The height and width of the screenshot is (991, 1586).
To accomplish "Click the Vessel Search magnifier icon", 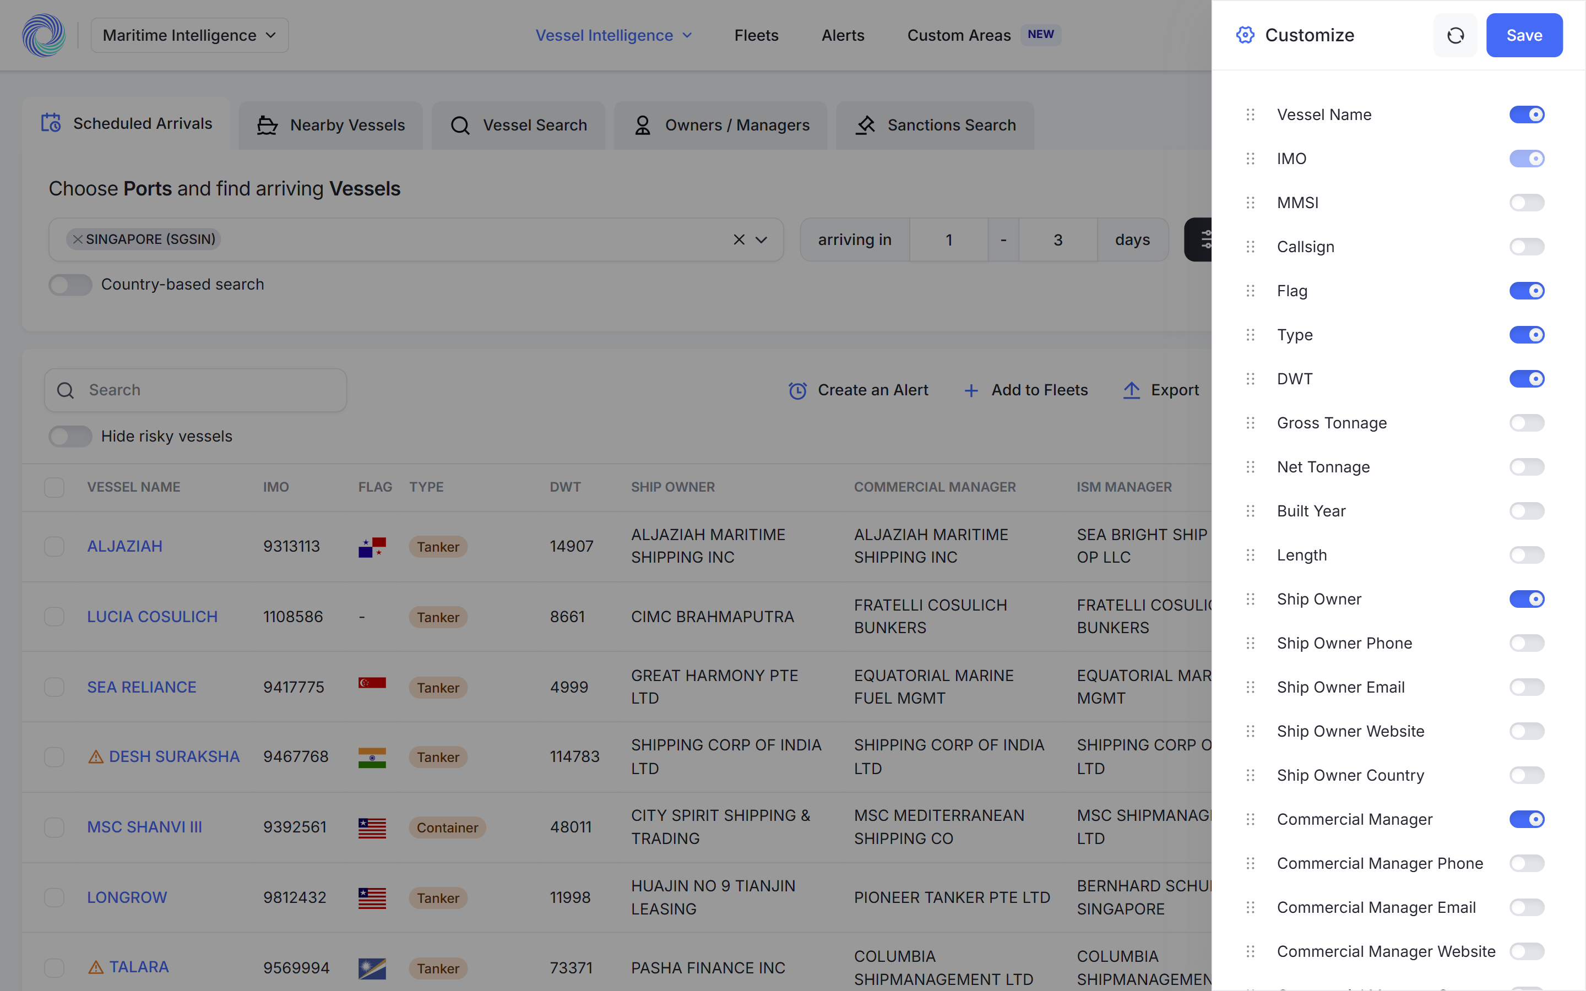I will [460, 125].
